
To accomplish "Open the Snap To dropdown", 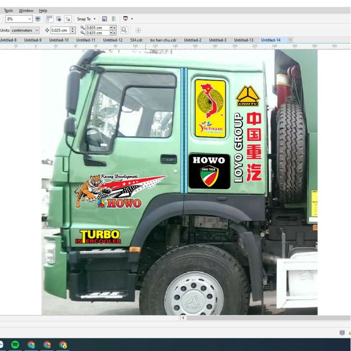I will 86,19.
